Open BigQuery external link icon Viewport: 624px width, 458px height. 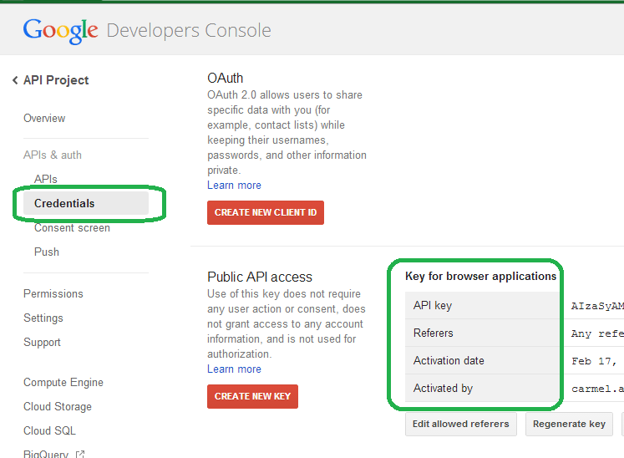[x=80, y=455]
